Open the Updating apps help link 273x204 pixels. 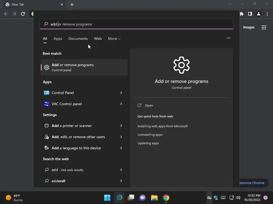point(148,143)
